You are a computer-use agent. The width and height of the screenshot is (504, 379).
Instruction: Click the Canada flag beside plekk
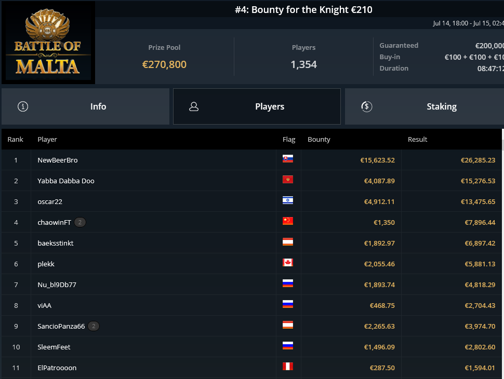pos(288,263)
